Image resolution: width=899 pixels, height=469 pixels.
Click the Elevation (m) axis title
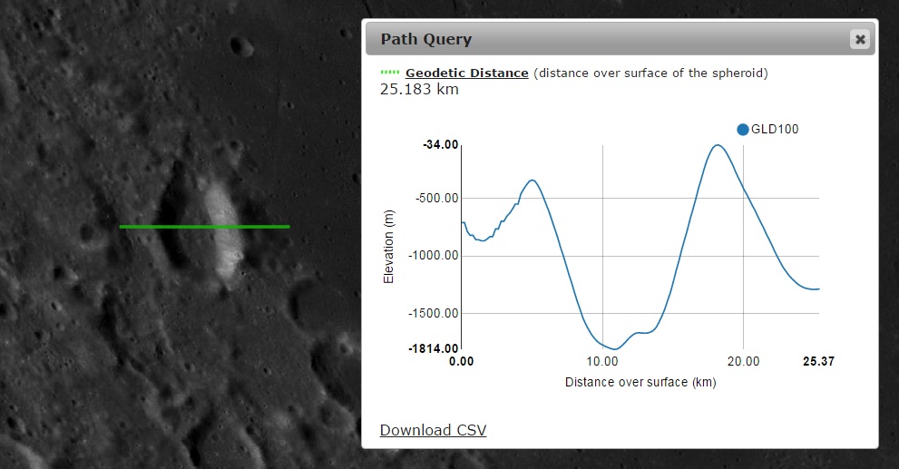click(x=389, y=246)
